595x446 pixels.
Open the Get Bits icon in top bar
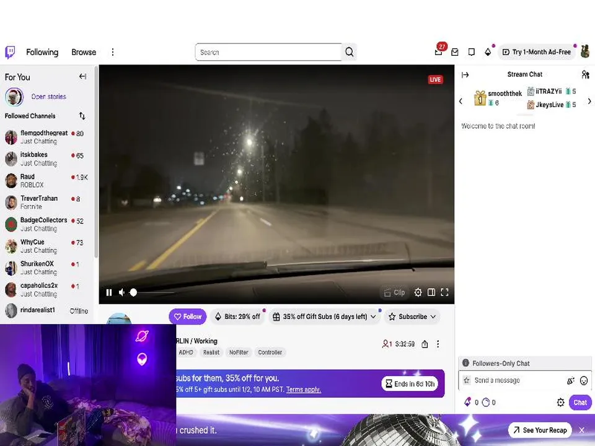(x=488, y=52)
